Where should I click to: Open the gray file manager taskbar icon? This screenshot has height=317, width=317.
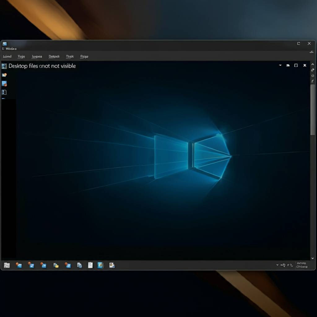[7, 265]
